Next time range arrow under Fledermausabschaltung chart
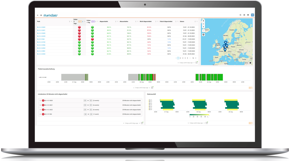Image resolution: width=290 pixels, height=162 pixels. (150, 88)
